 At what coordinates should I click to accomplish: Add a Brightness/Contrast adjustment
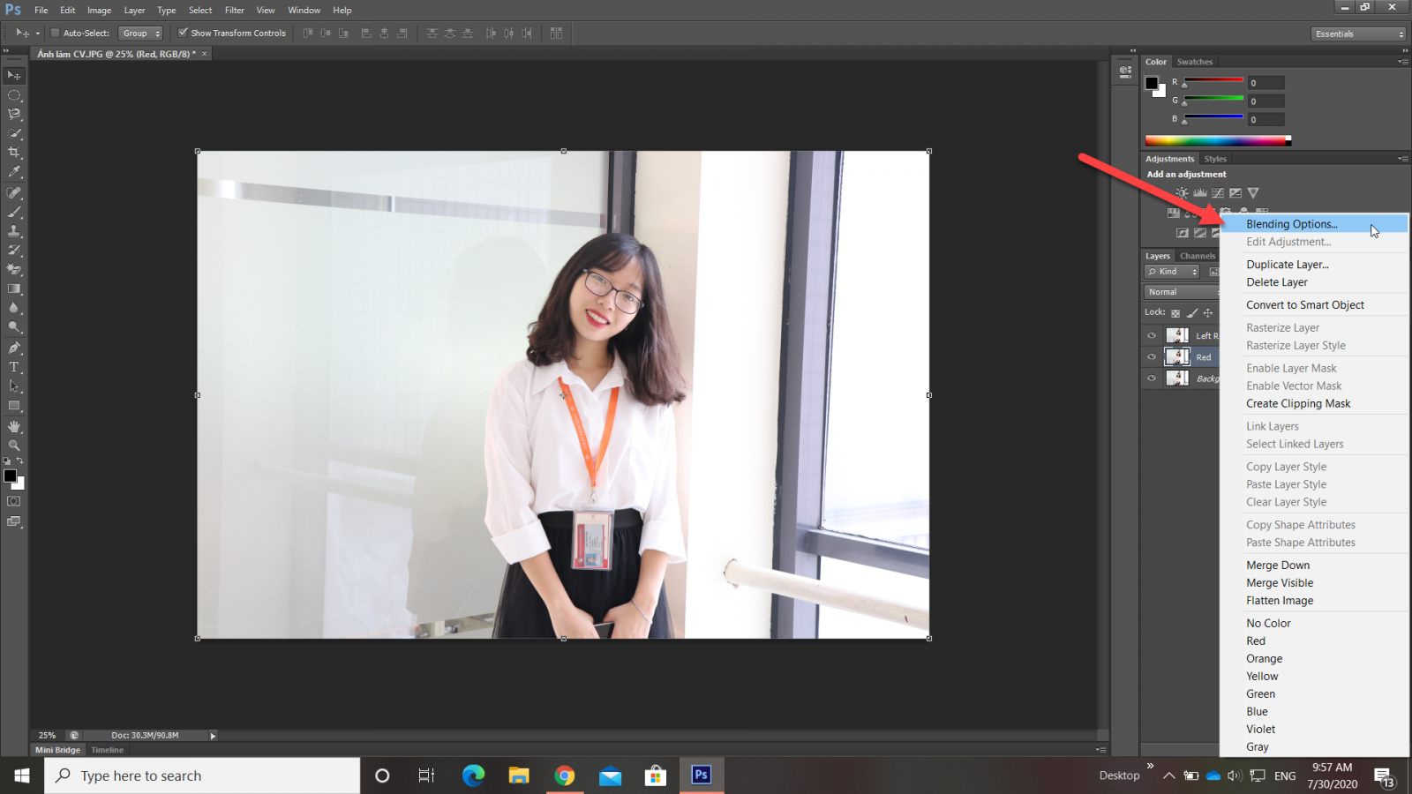(x=1182, y=192)
